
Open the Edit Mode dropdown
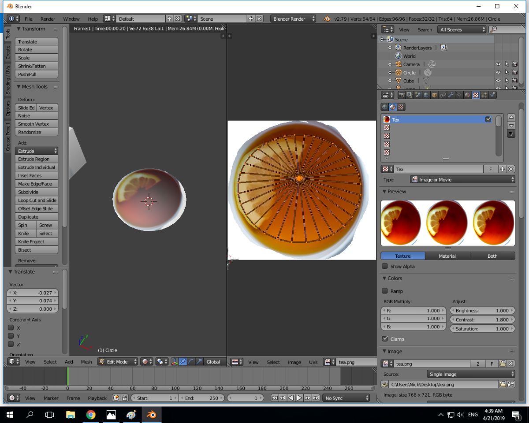point(118,362)
